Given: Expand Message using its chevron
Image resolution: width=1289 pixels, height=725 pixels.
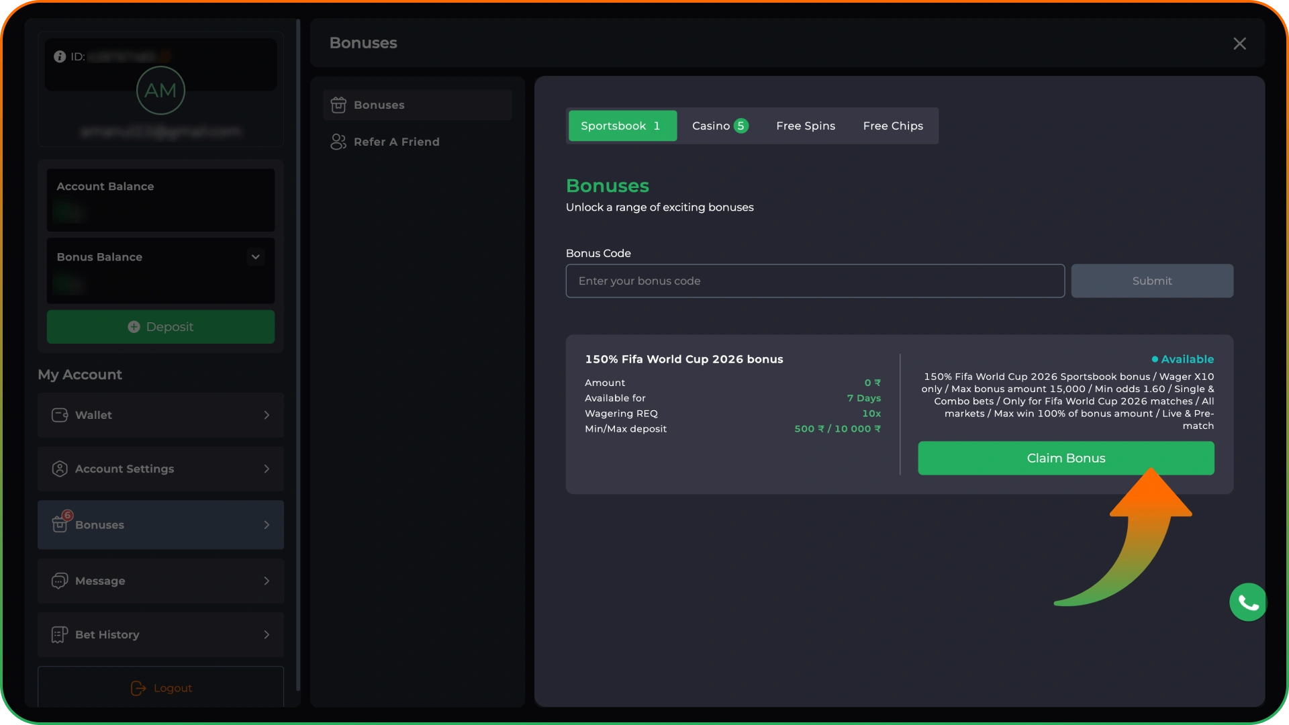Looking at the screenshot, I should pyautogui.click(x=267, y=581).
